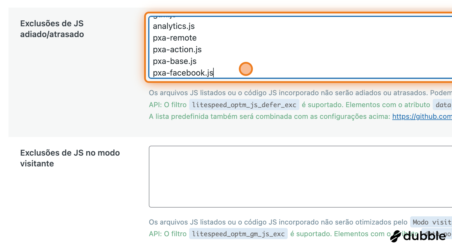This screenshot has width=452, height=247.
Task: Click the analytics.js line in the textarea
Action: 174,26
